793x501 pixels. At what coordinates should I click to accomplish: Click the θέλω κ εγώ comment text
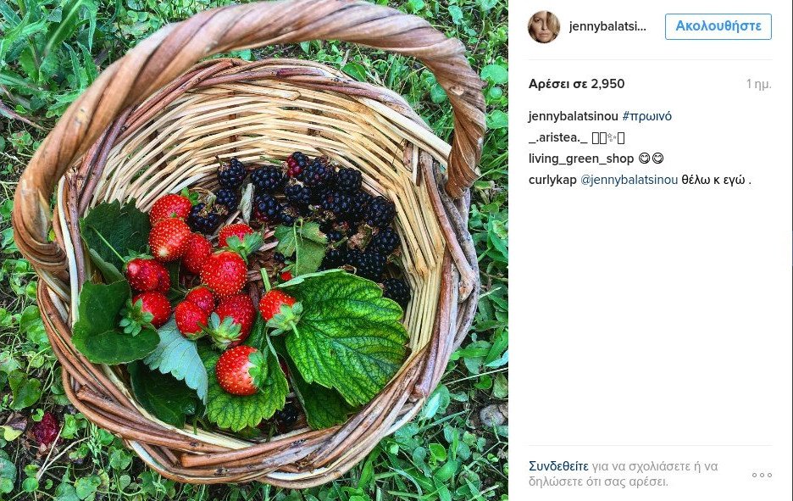point(716,181)
